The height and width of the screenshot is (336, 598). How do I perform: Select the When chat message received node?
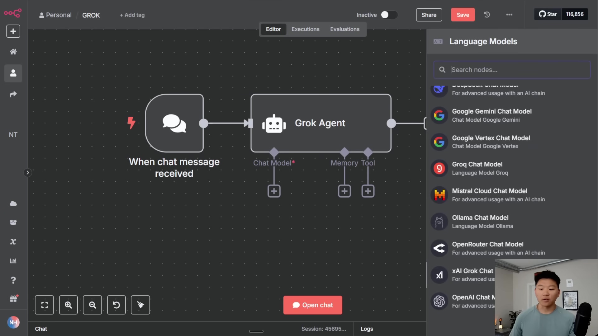pos(174,123)
